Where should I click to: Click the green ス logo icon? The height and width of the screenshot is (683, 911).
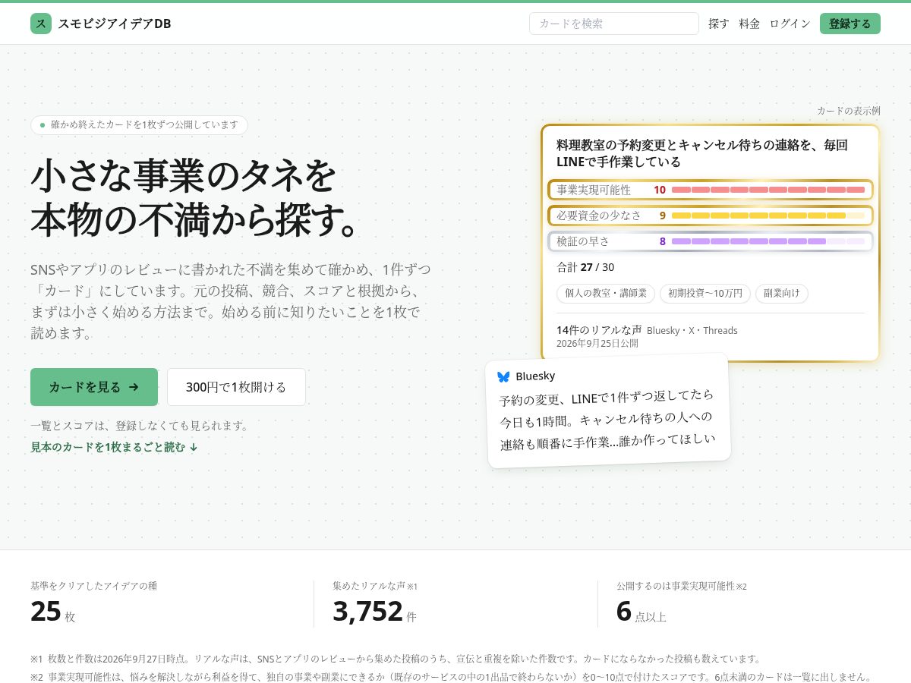coord(41,24)
